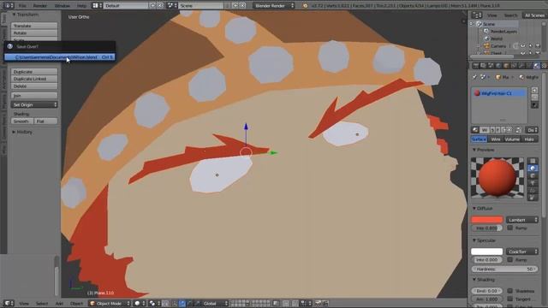
Task: Open the Lambert diffuse shader dropdown
Action: click(522, 220)
